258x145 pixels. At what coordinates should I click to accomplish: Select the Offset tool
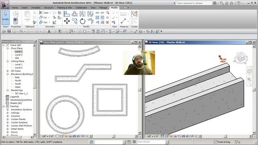pos(75,14)
